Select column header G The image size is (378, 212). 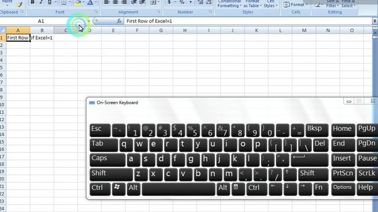pyautogui.click(x=161, y=30)
